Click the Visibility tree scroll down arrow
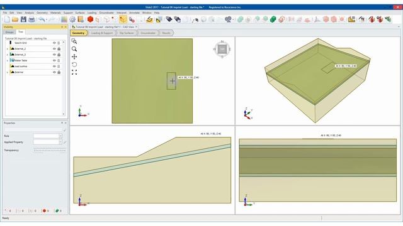Screen dimensions: 403x226 (x=64, y=114)
